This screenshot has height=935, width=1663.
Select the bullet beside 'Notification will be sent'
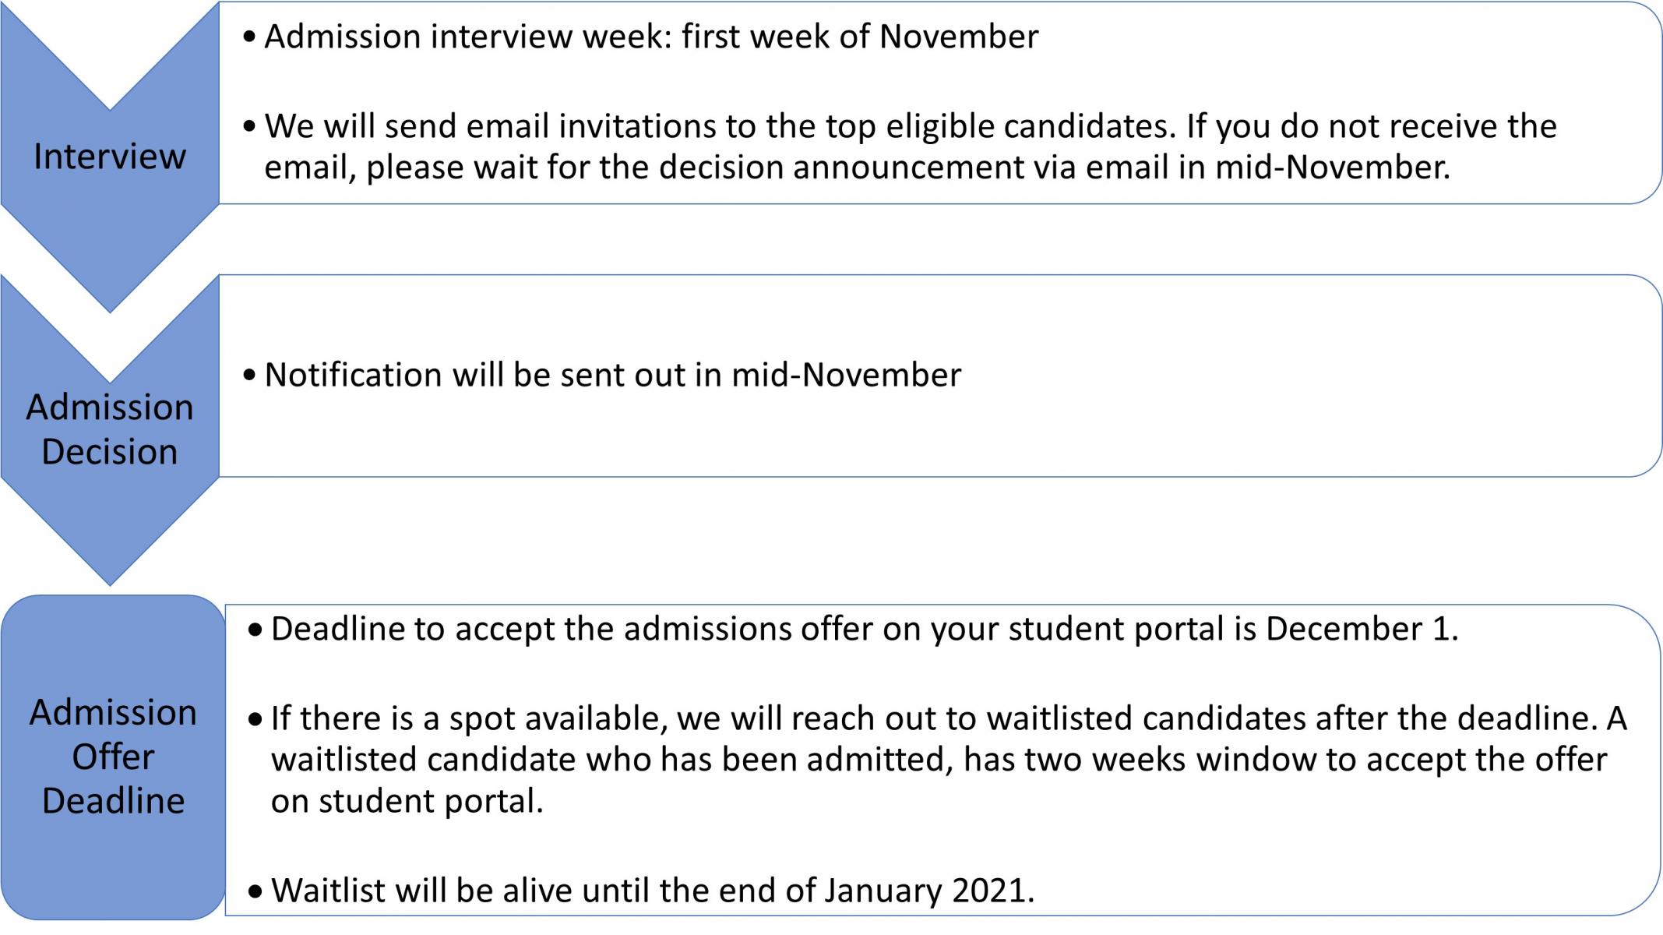click(x=249, y=376)
